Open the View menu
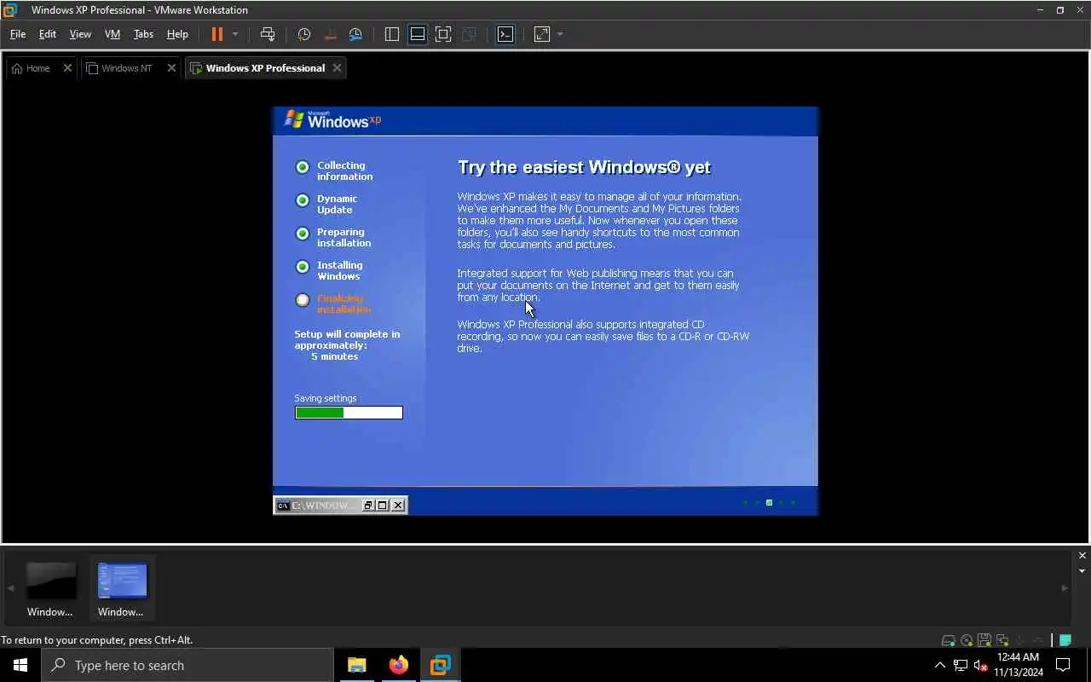The height and width of the screenshot is (682, 1091). coord(80,34)
